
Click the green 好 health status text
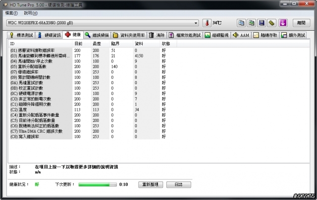[x=37, y=185]
